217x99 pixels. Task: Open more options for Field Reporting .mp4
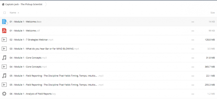(193, 85)
